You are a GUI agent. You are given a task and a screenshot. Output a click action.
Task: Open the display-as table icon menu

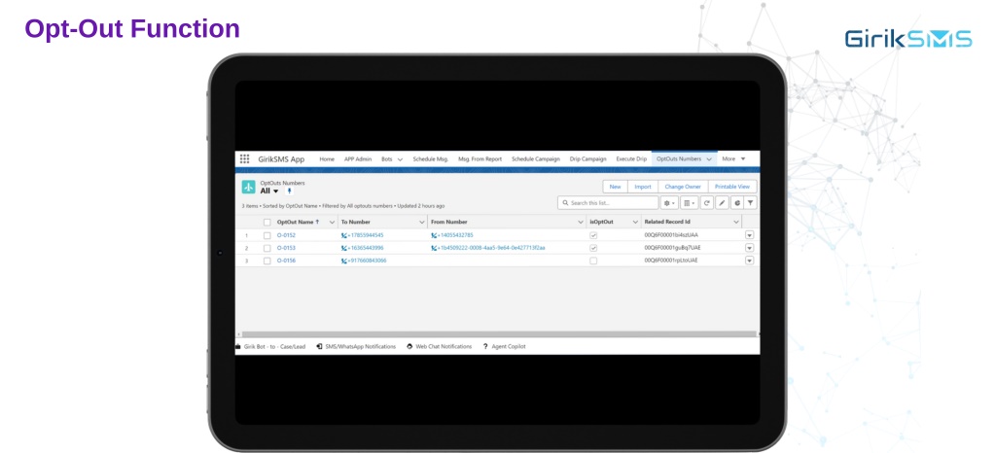coord(690,203)
